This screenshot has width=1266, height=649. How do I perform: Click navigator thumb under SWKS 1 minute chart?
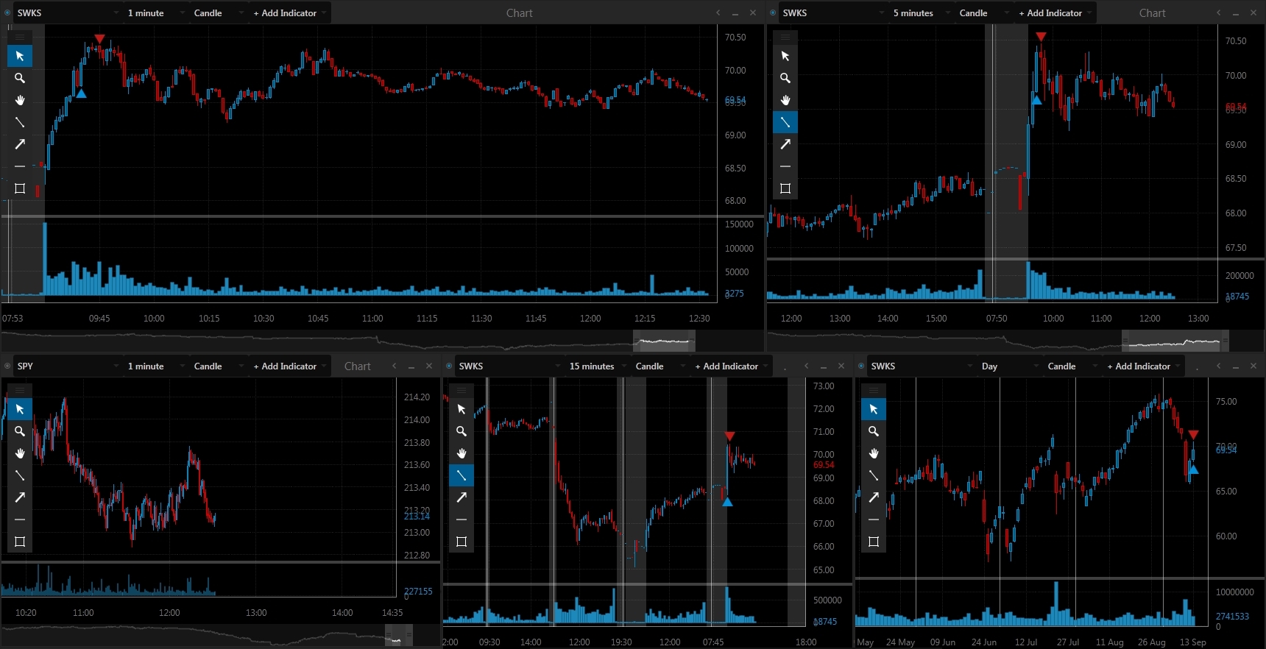(664, 341)
